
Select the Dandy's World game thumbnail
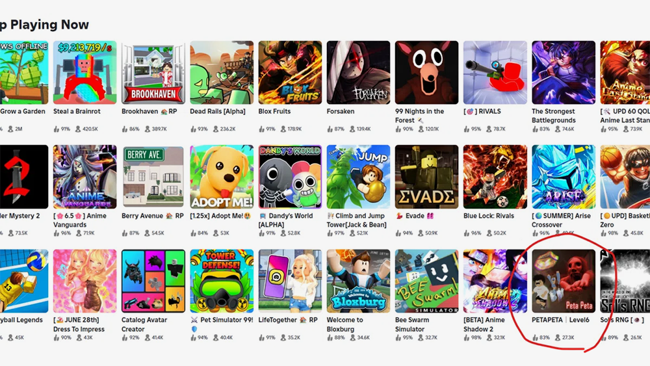290,177
